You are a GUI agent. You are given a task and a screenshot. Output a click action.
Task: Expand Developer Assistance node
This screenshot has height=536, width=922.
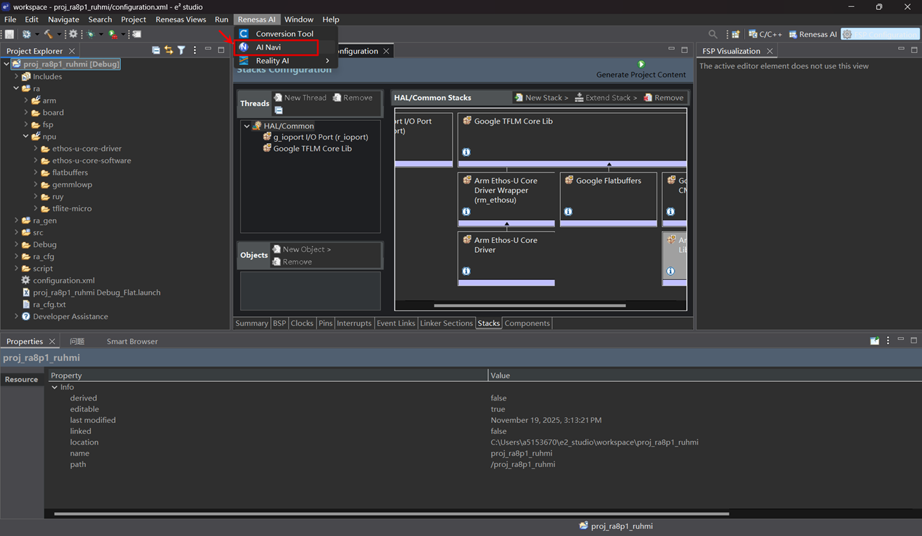point(16,316)
